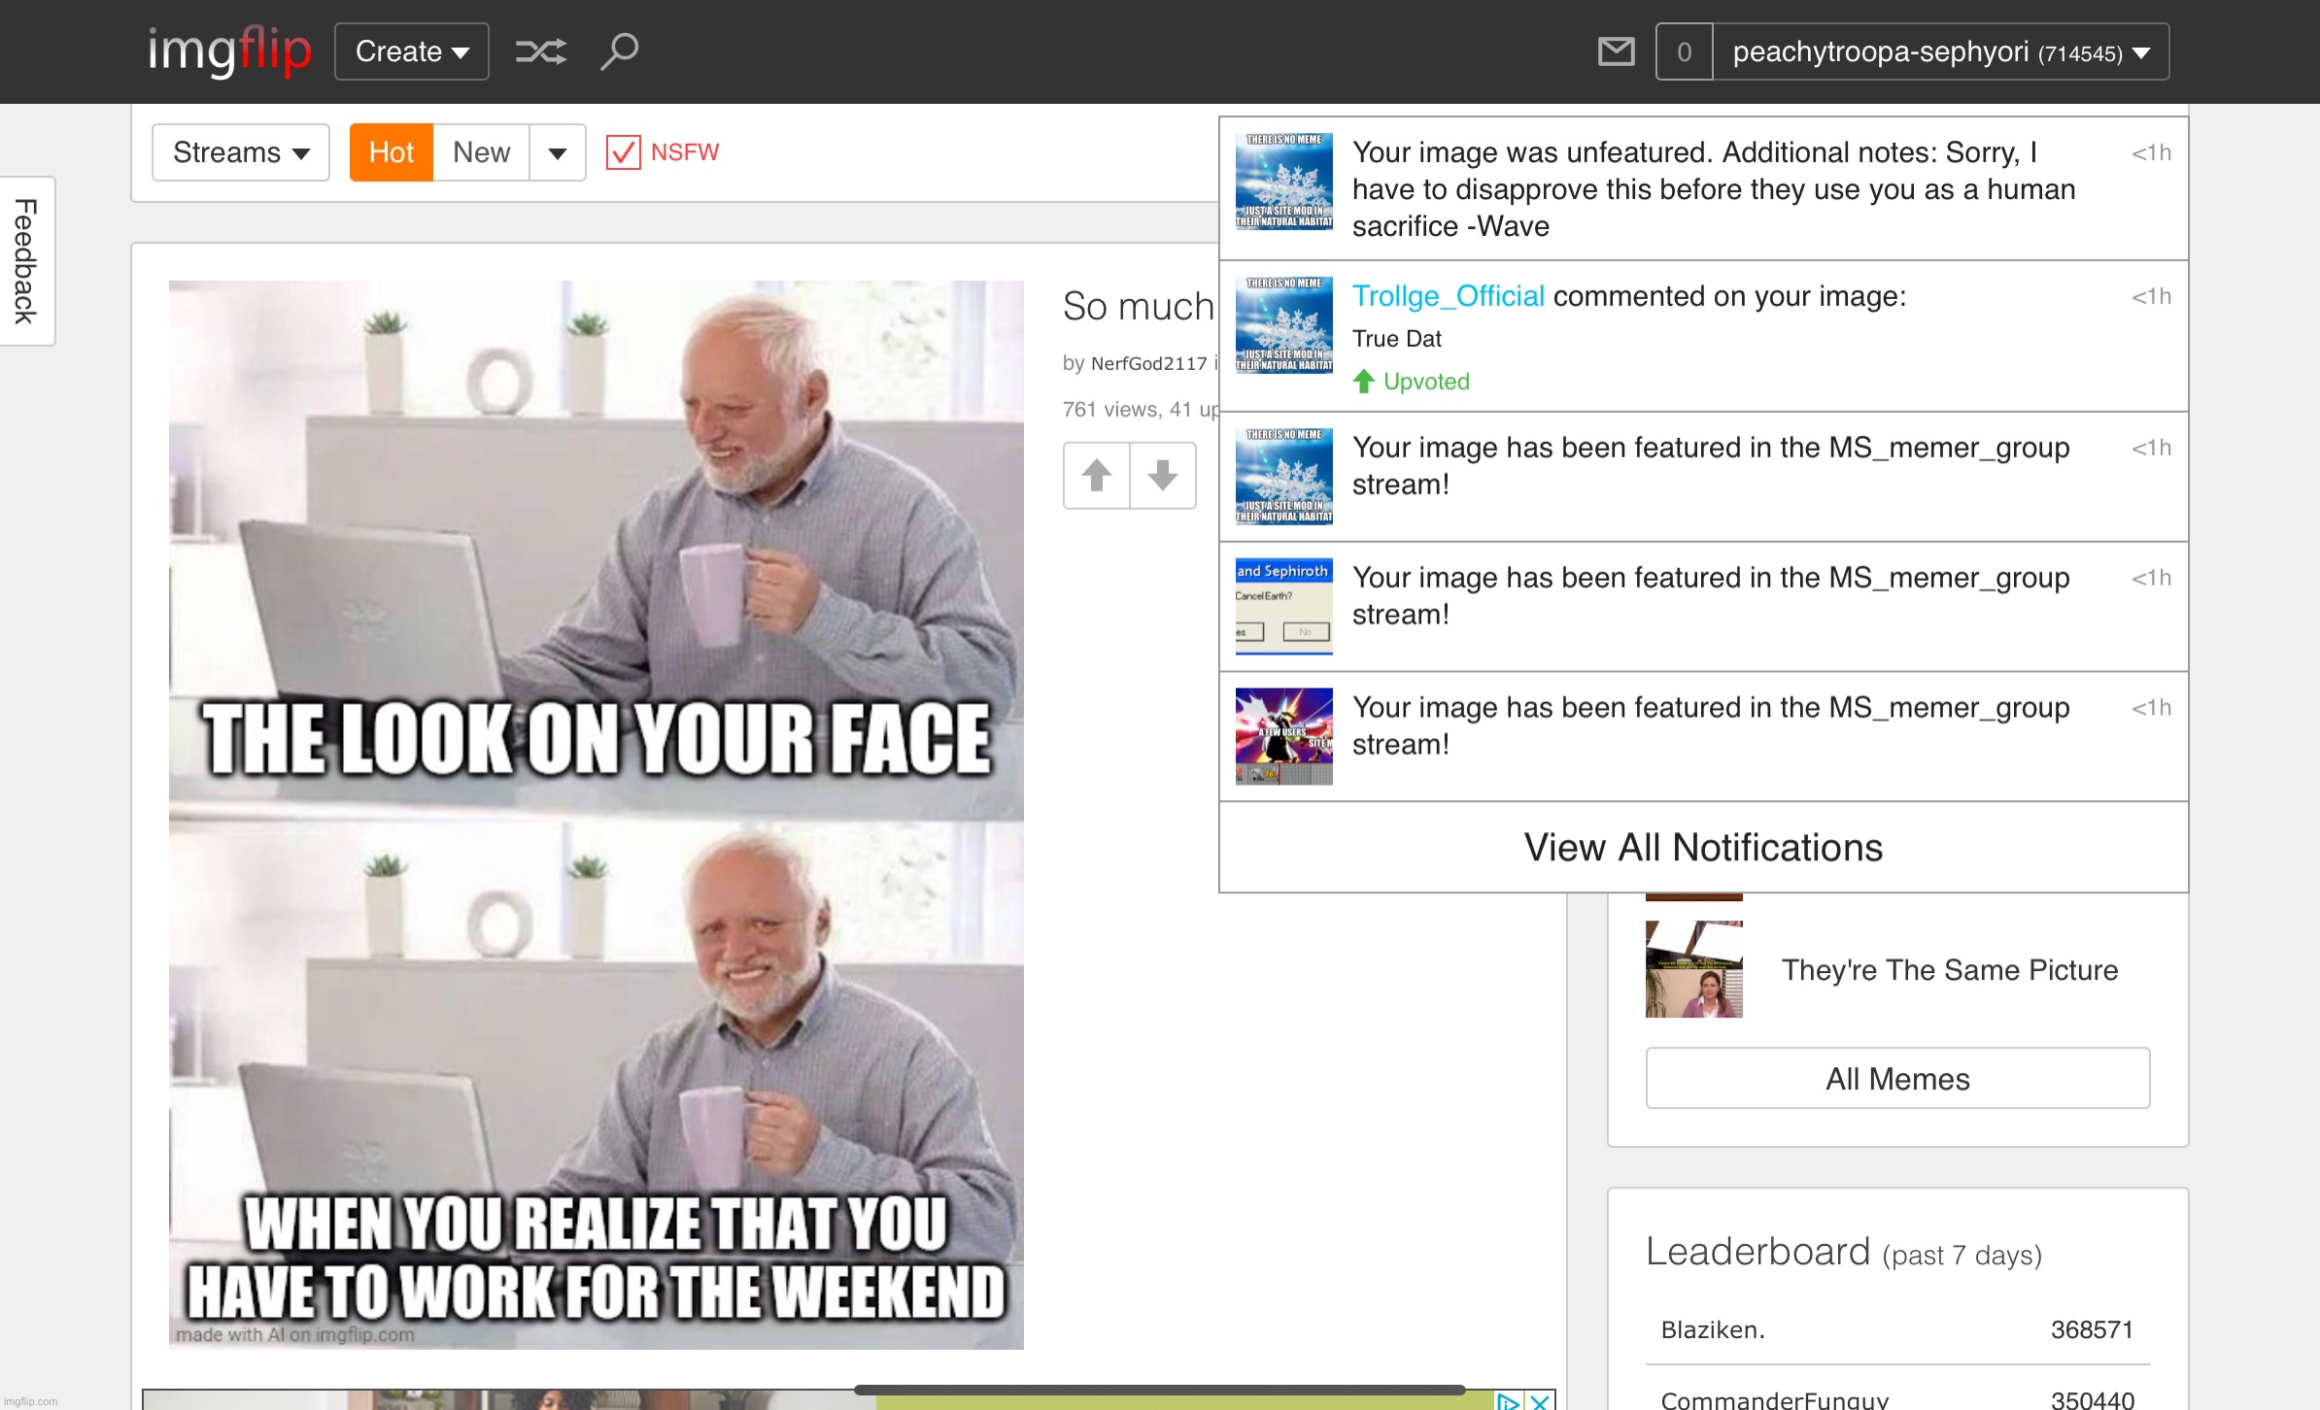Open the 'True Dat' comment text
2320x1410 pixels.
1397,339
